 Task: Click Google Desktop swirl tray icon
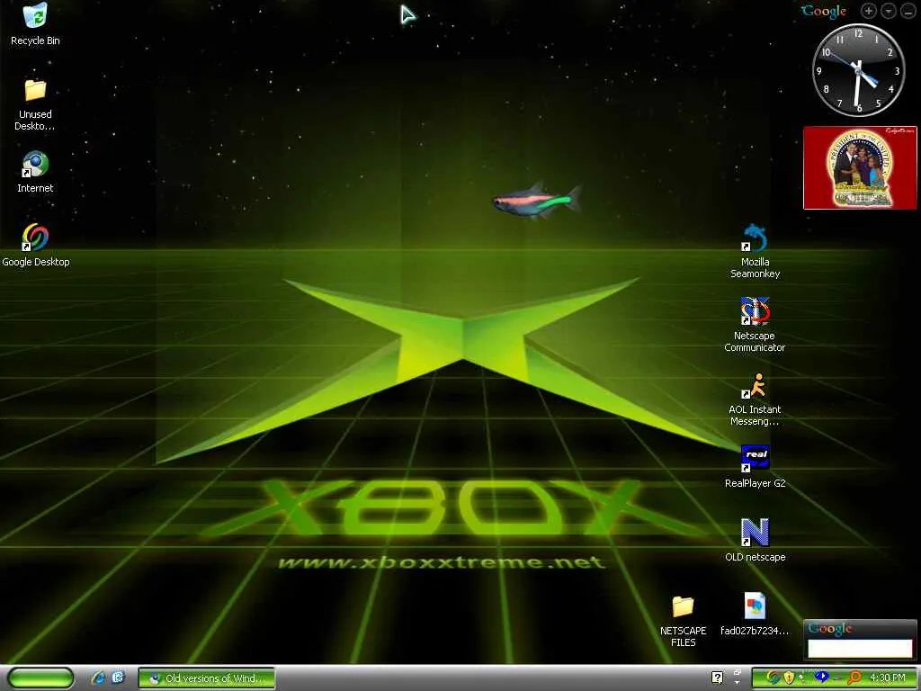(x=773, y=678)
